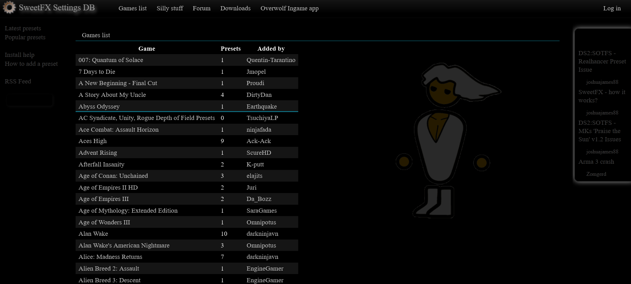The image size is (631, 284).
Task: Open Age of Conan: Unchained
Action: coord(113,176)
